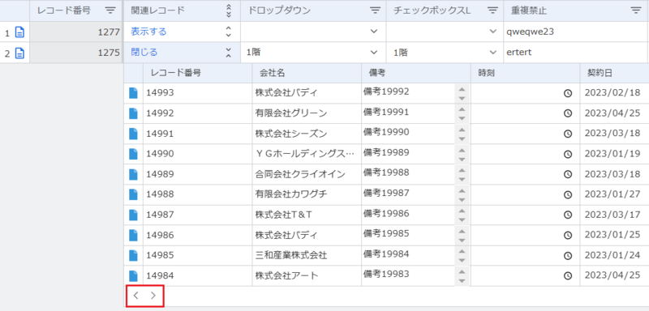The height and width of the screenshot is (311, 649).
Task: Open record detail icon for row 2
Action: 19,53
